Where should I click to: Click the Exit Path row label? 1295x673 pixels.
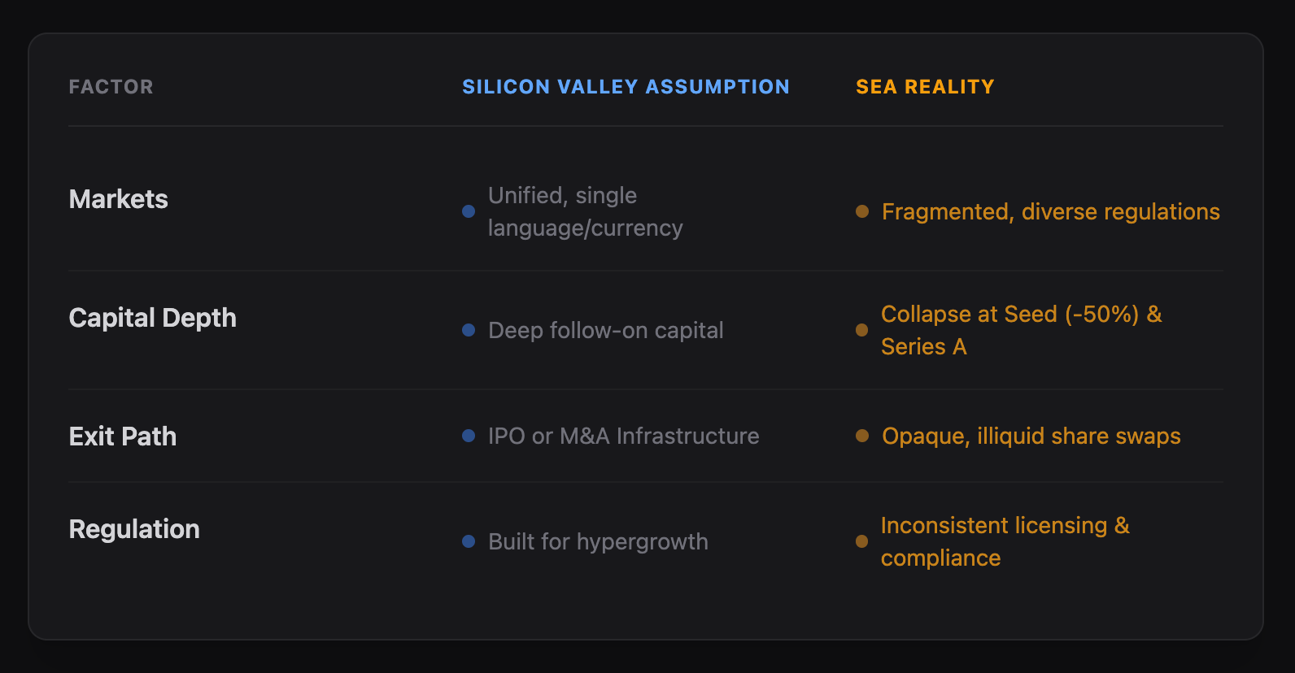coord(123,436)
